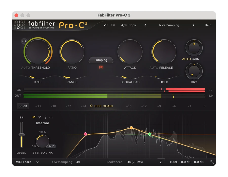Open the Oversampling 4x menu

point(78,162)
